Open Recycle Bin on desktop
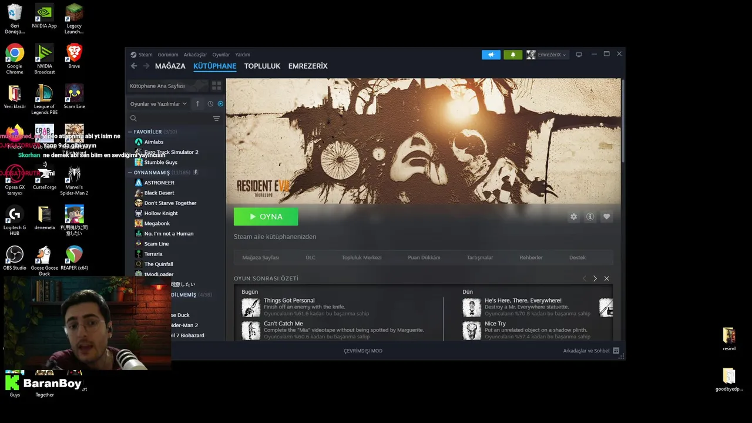This screenshot has height=423, width=752. pyautogui.click(x=15, y=19)
